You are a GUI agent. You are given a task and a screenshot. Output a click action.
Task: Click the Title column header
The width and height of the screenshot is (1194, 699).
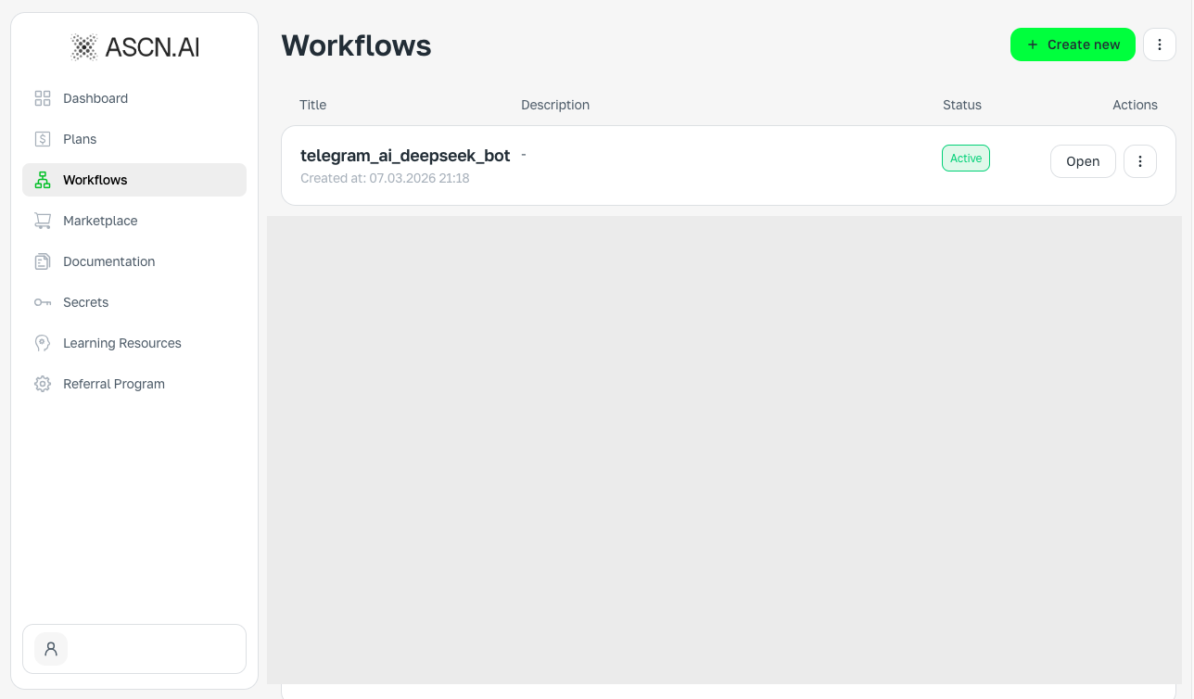[313, 105]
